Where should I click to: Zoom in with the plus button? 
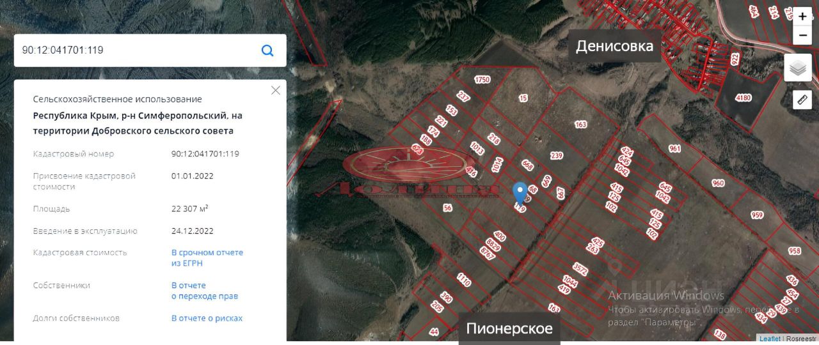(x=802, y=17)
